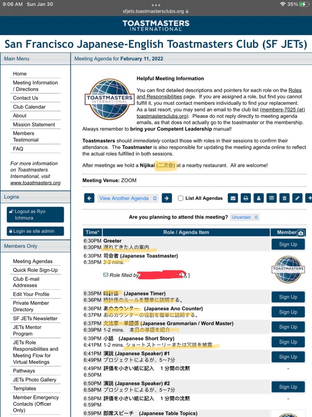
Task: Click the Toastmasters International header logo
Action: click(156, 26)
